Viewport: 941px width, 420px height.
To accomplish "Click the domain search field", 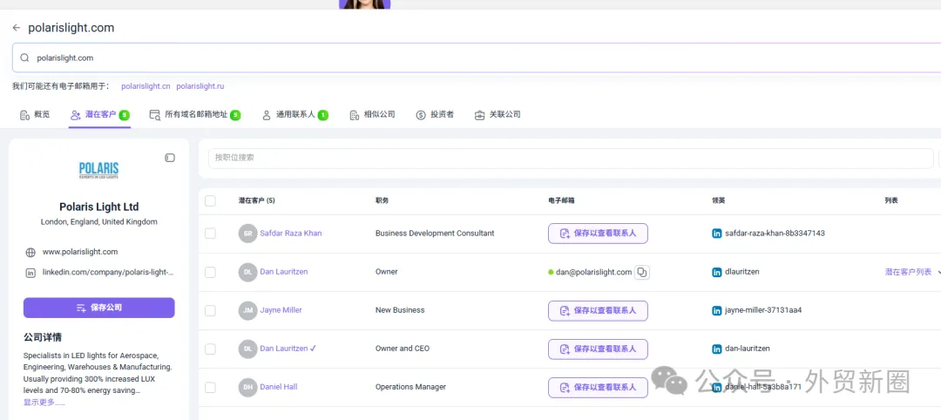I will pyautogui.click(x=477, y=58).
